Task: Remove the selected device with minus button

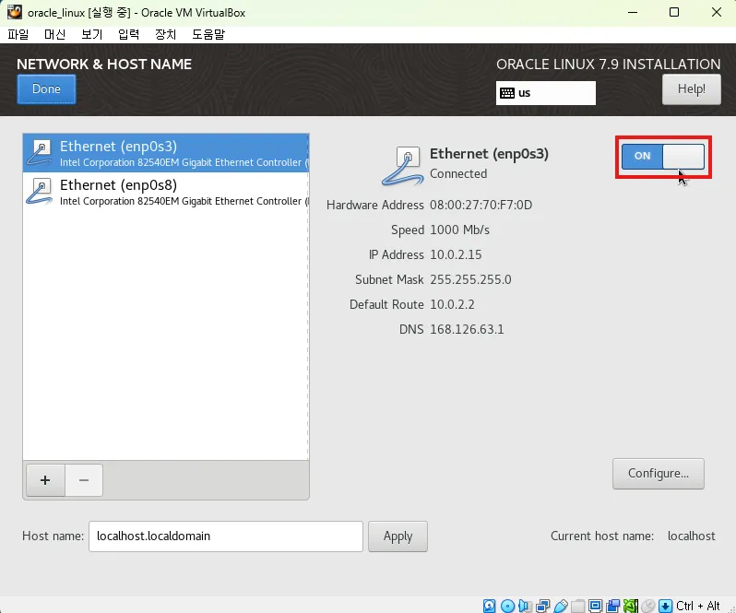Action: 84,480
